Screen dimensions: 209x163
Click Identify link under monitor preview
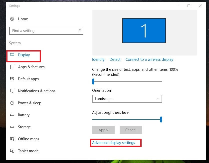[98, 59]
